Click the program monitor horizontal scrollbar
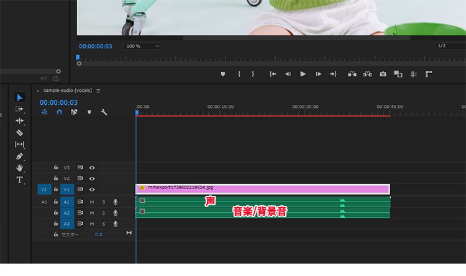 click(x=296, y=38)
